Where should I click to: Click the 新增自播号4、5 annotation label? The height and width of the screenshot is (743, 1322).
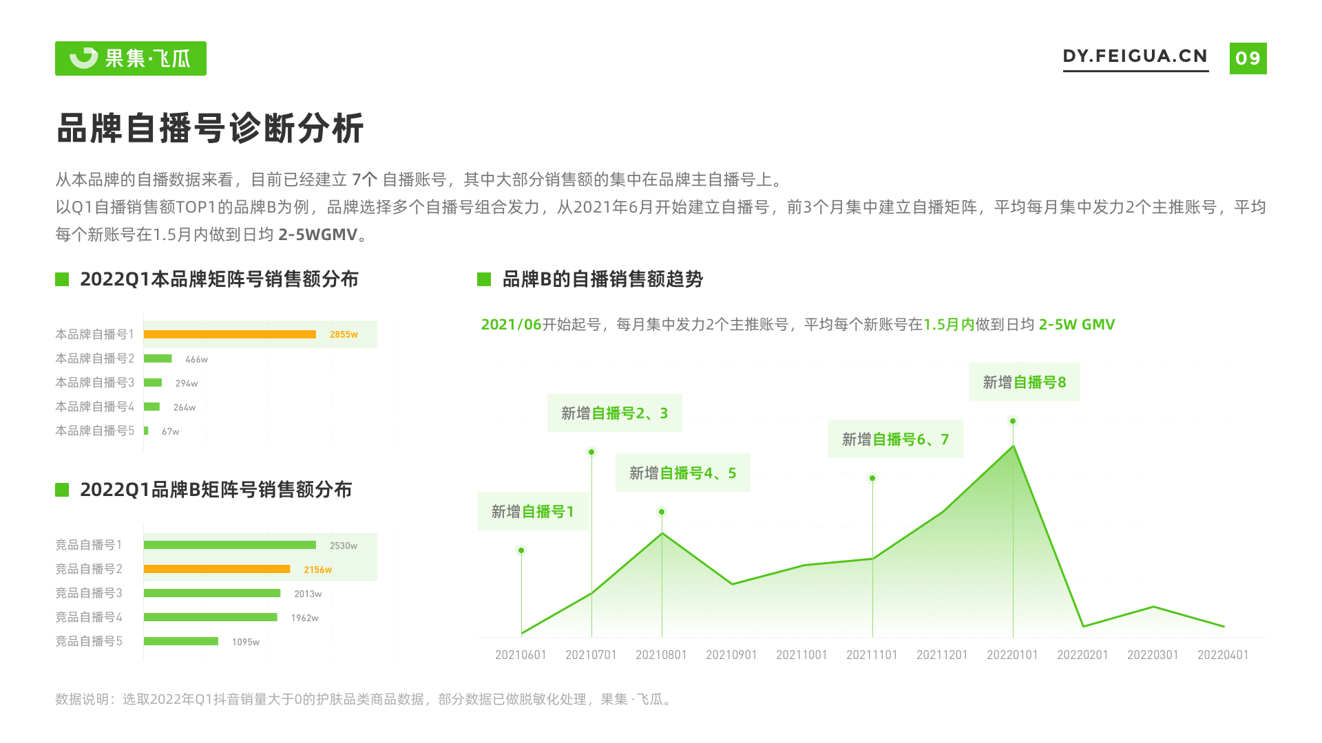(682, 473)
